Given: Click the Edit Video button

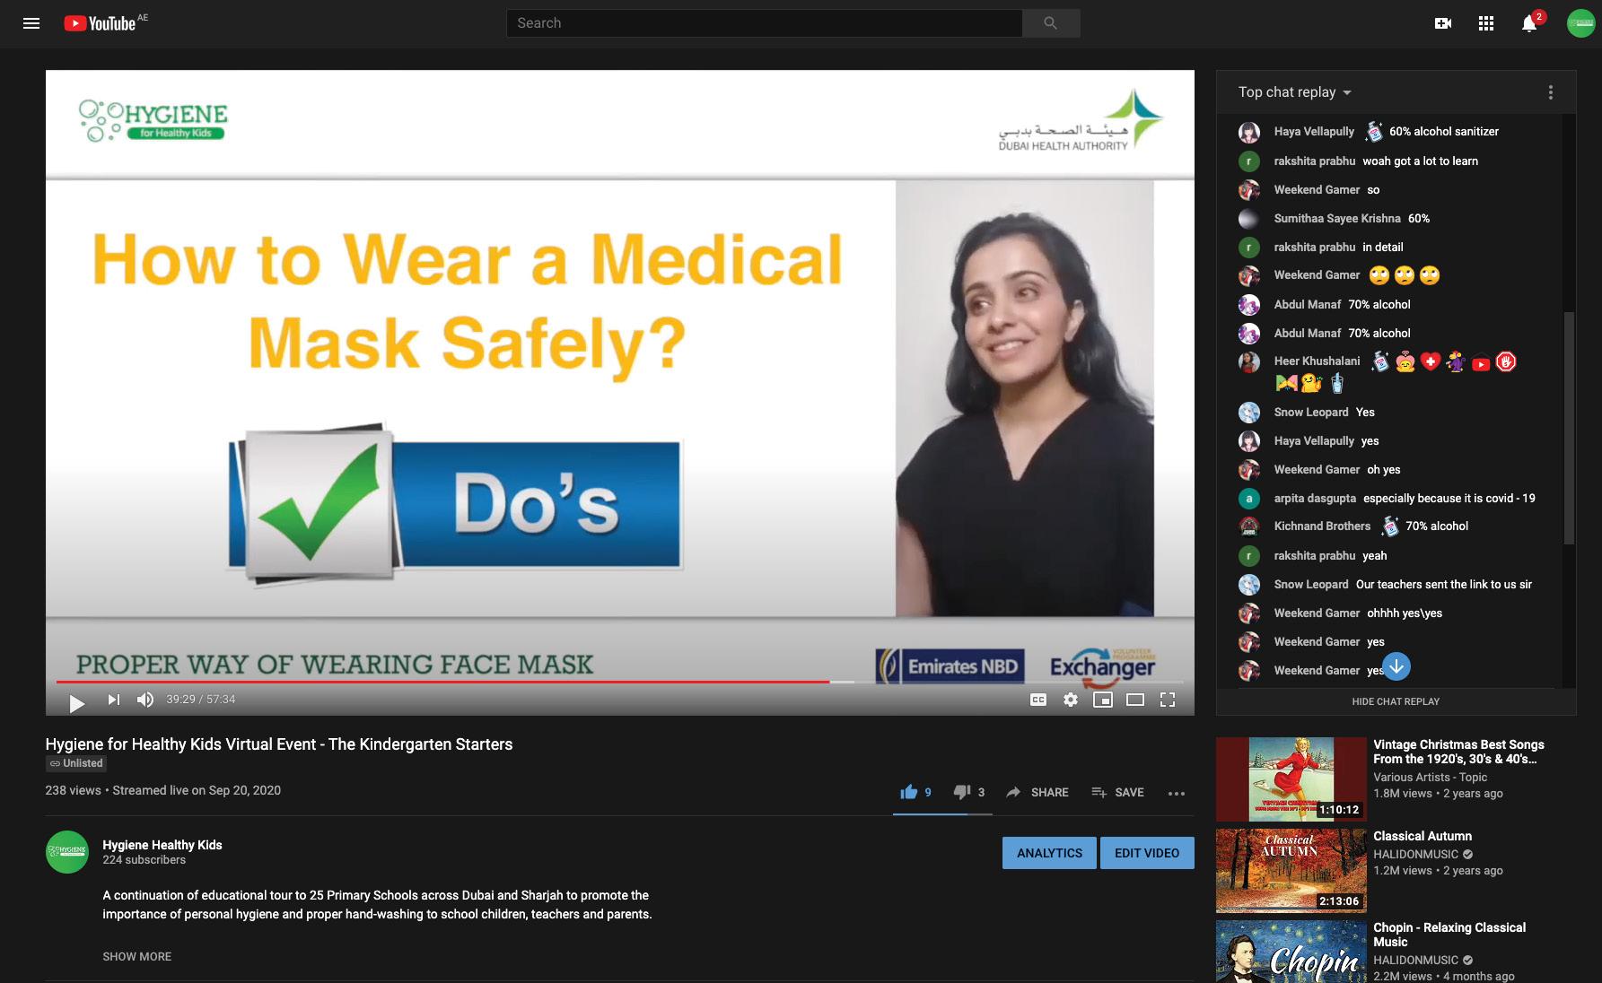Looking at the screenshot, I should click(x=1147, y=853).
